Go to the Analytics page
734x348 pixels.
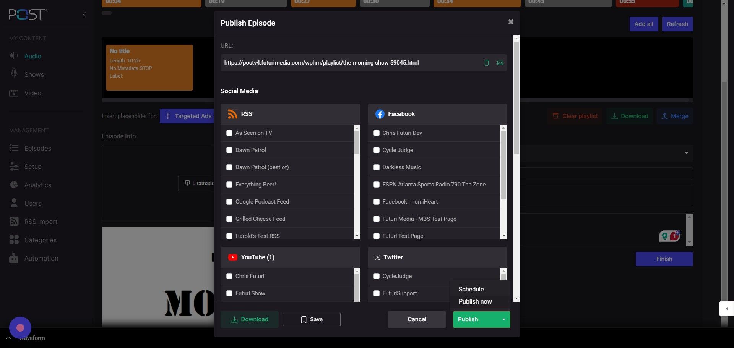click(x=37, y=185)
